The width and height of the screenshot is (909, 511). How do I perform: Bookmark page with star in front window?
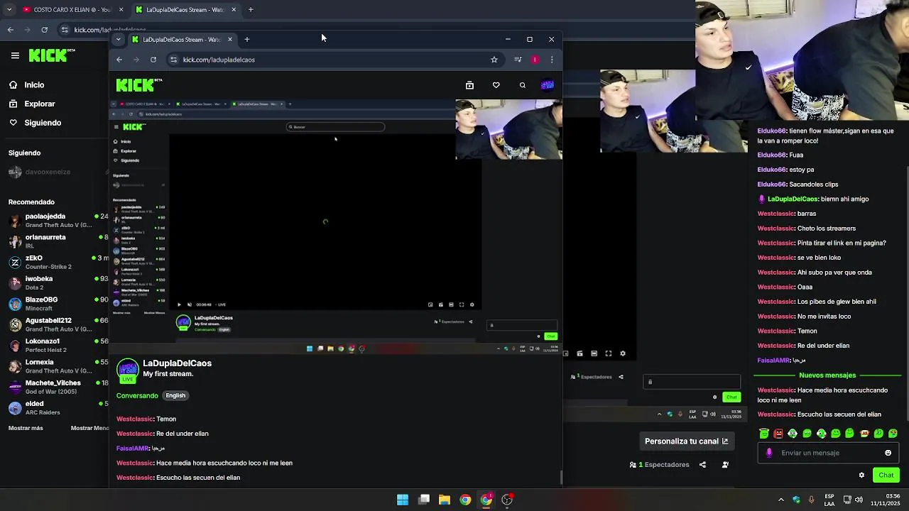coord(494,60)
